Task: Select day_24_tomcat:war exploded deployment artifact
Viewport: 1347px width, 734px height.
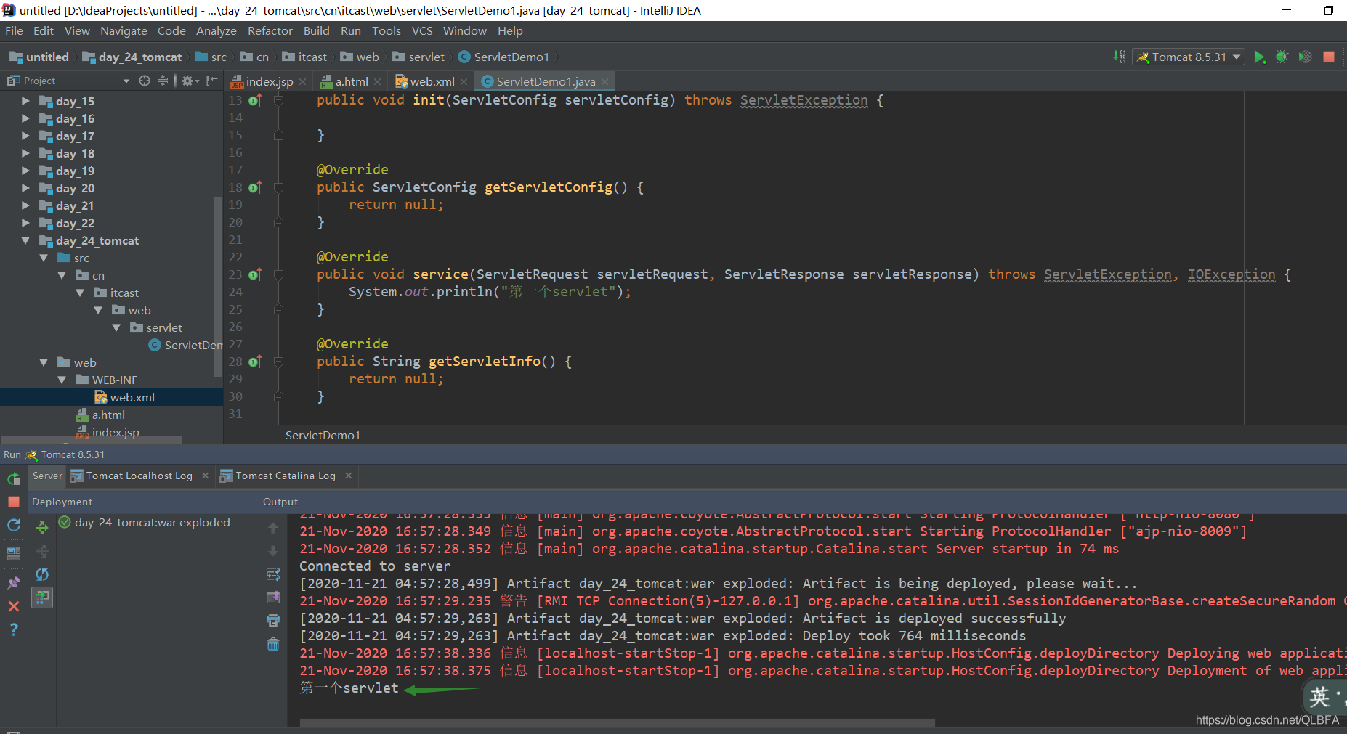Action: click(145, 522)
